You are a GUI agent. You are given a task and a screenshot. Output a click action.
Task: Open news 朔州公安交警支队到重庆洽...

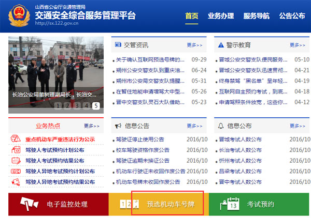coord(150,70)
